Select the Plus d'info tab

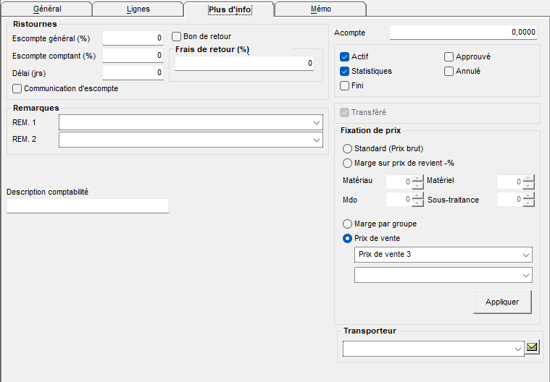(230, 9)
